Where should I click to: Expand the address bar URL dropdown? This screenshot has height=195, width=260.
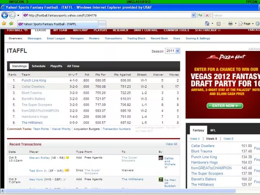coord(193,16)
